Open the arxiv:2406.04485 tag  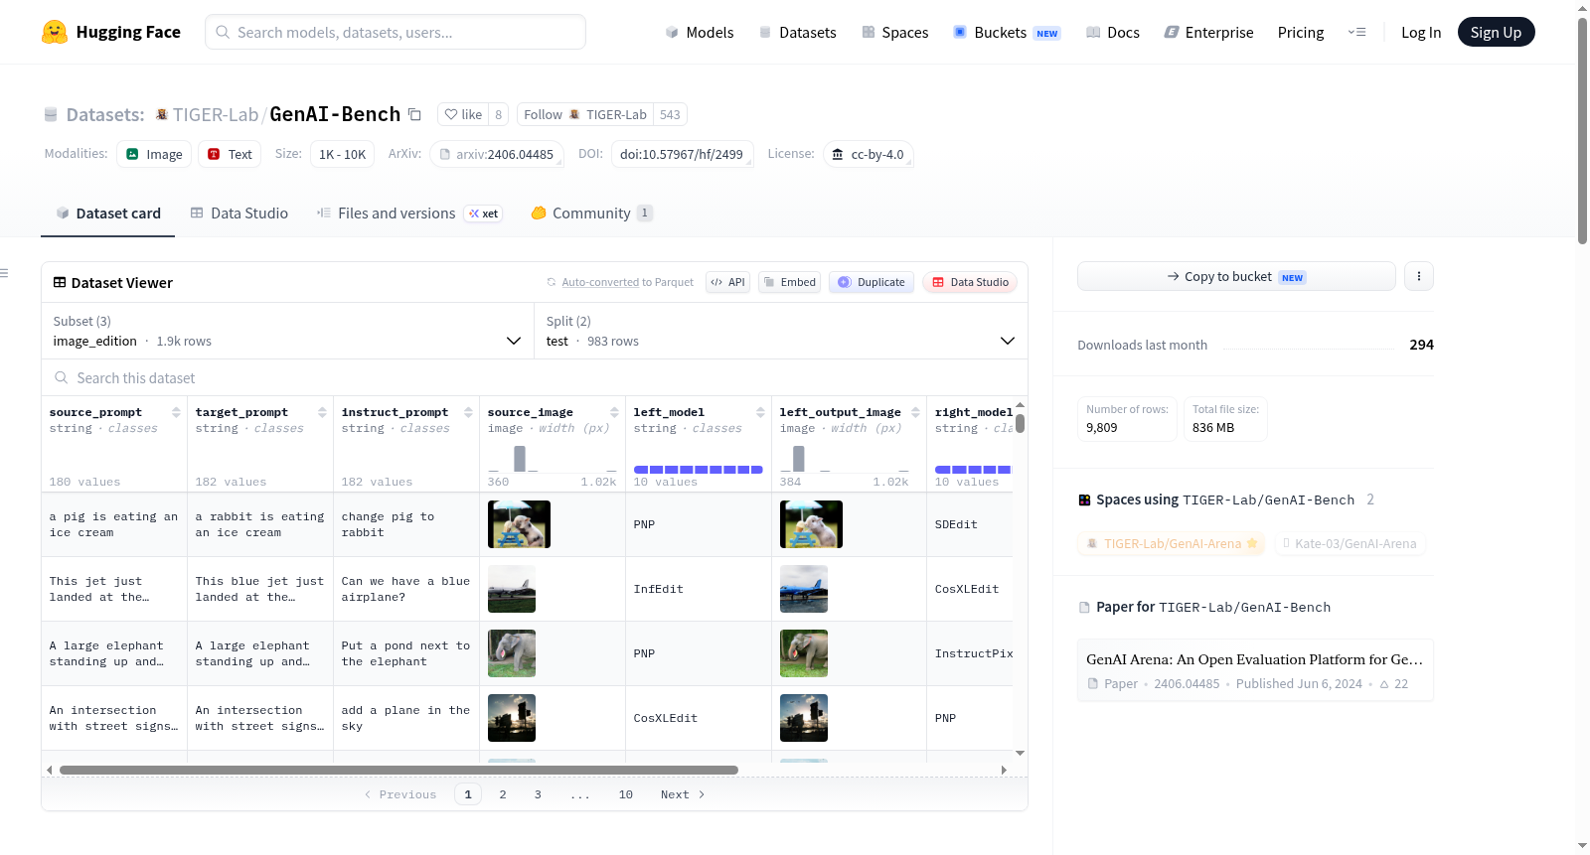tap(497, 154)
